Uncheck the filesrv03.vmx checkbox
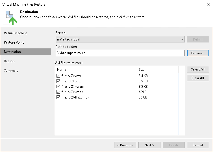Screen dimensions: 213x152 click(x=58, y=76)
